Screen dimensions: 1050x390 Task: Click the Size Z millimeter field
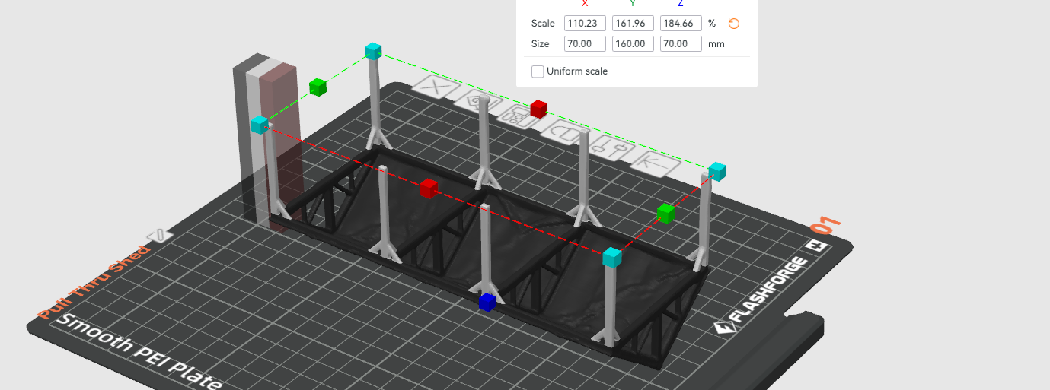tap(681, 44)
